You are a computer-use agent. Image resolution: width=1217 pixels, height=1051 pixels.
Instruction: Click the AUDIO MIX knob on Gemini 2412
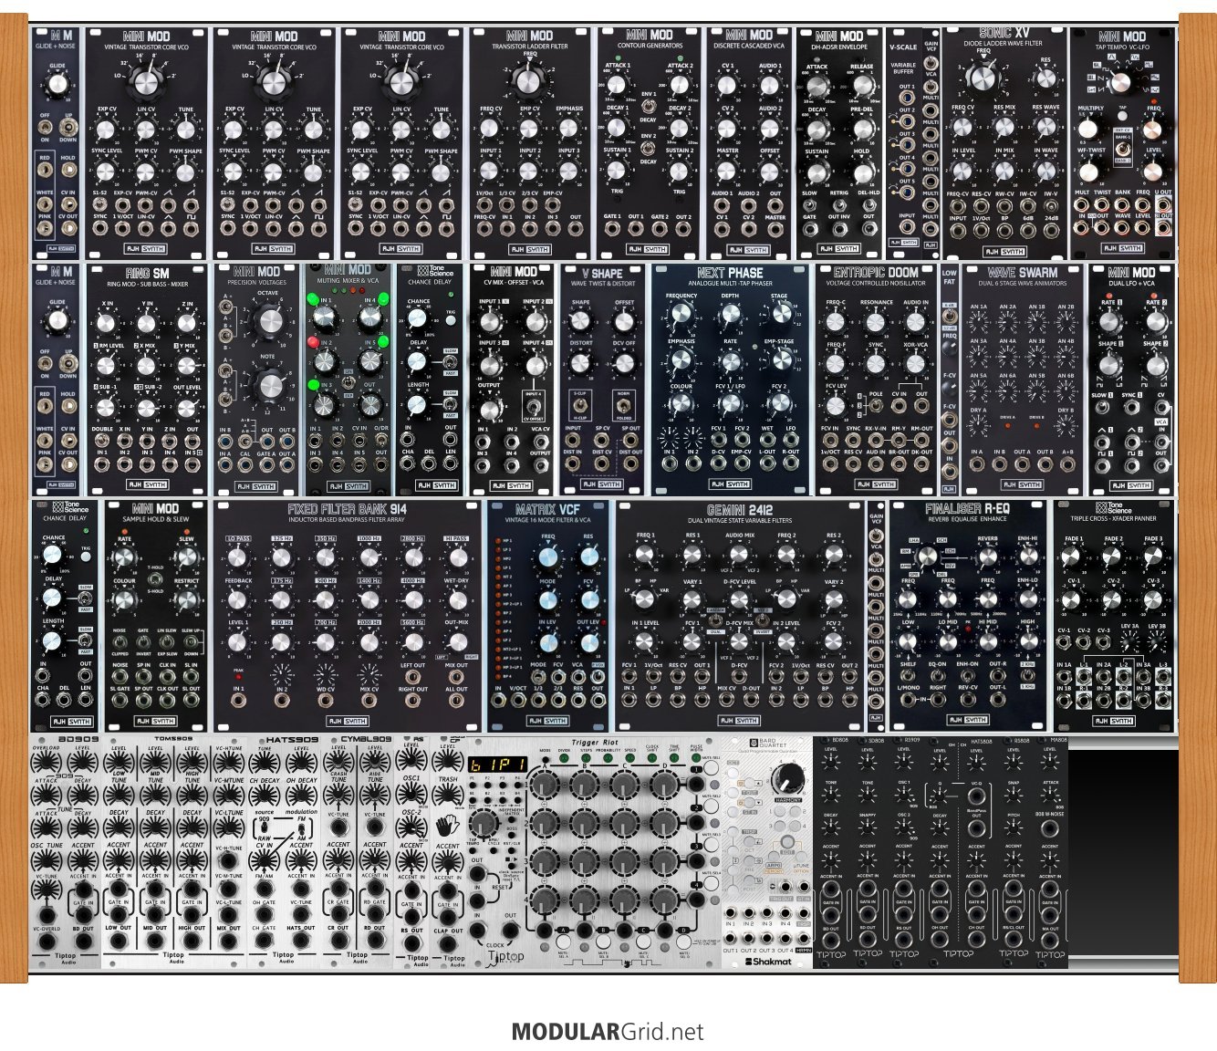739,556
